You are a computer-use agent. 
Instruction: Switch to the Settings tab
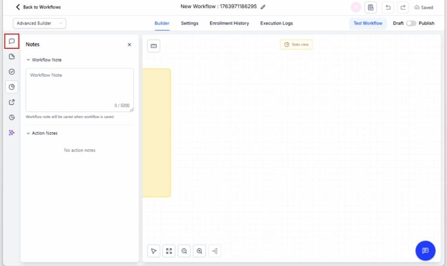(x=189, y=23)
